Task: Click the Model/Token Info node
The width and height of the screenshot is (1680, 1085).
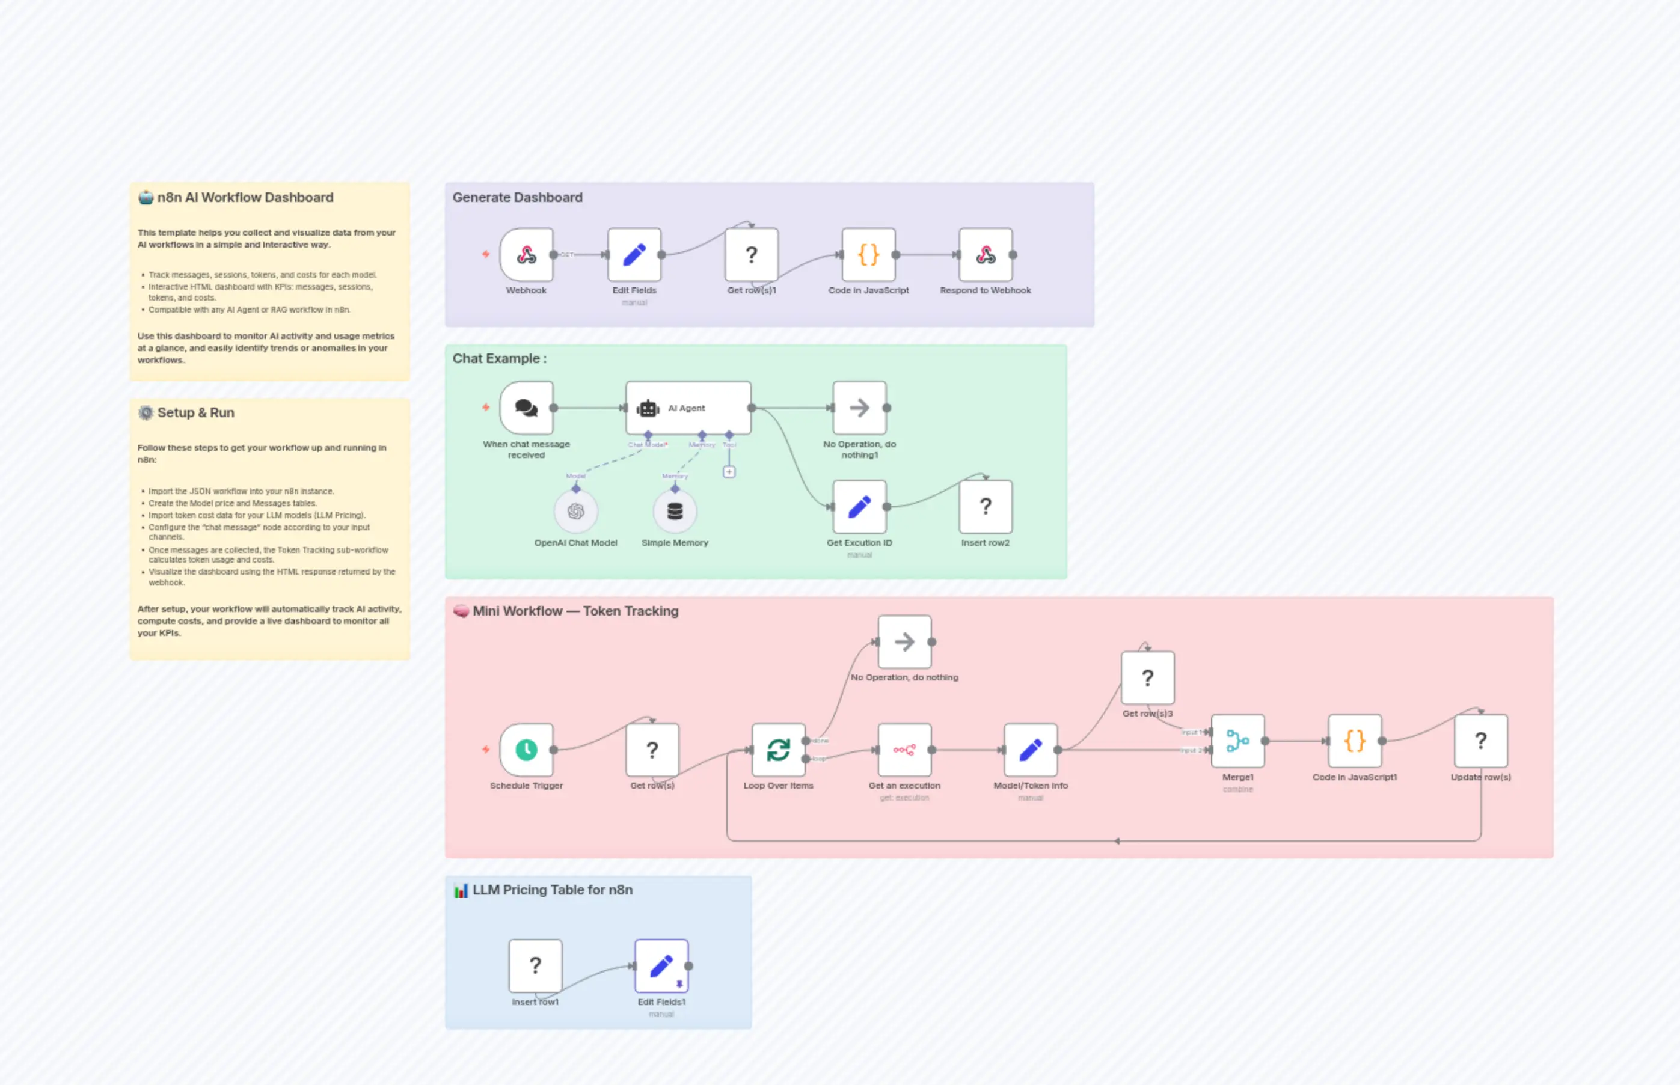Action: pos(1030,750)
